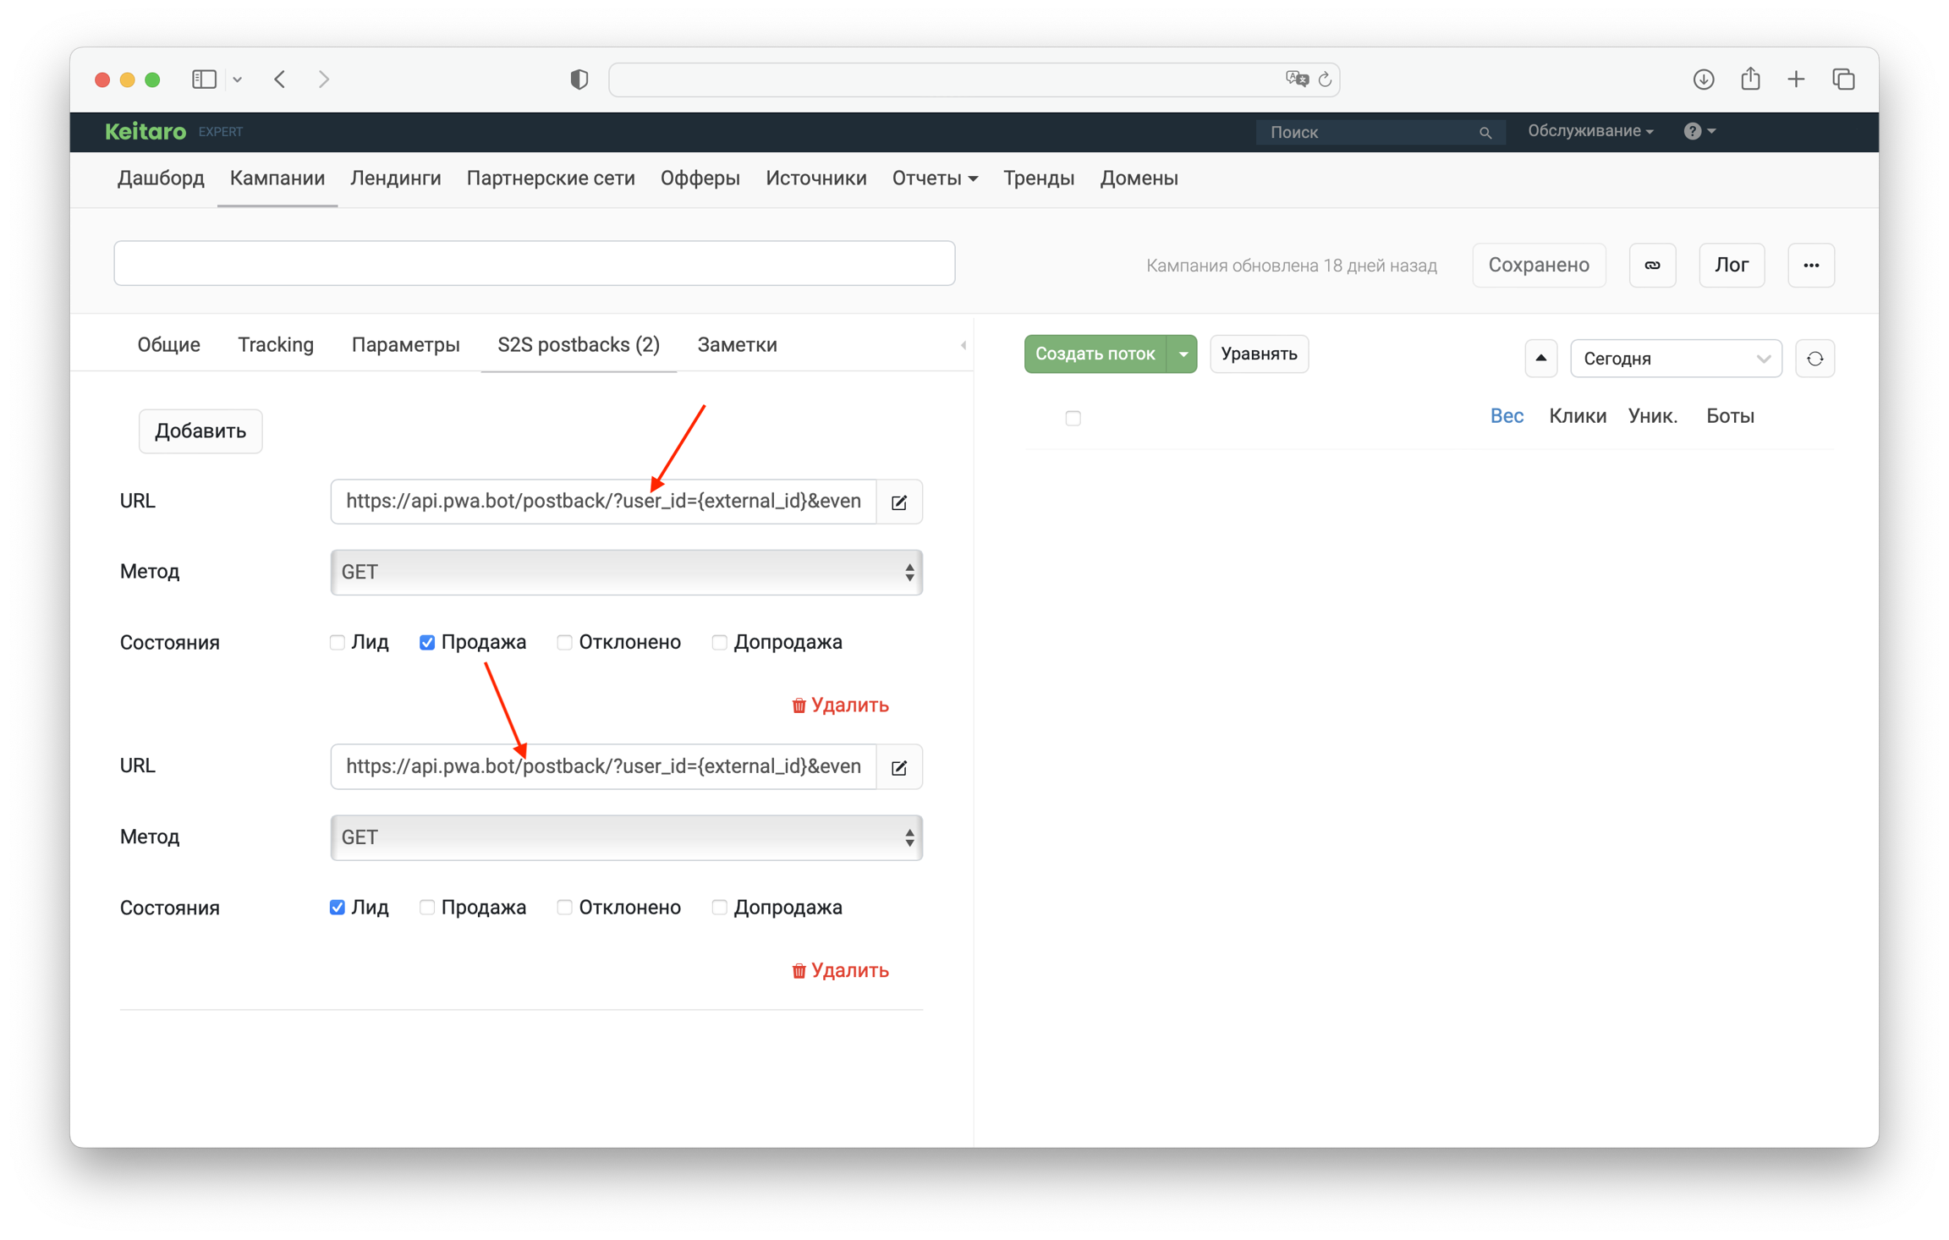Open the first Метод GET dropdown
Image resolution: width=1949 pixels, height=1240 pixels.
tap(626, 573)
